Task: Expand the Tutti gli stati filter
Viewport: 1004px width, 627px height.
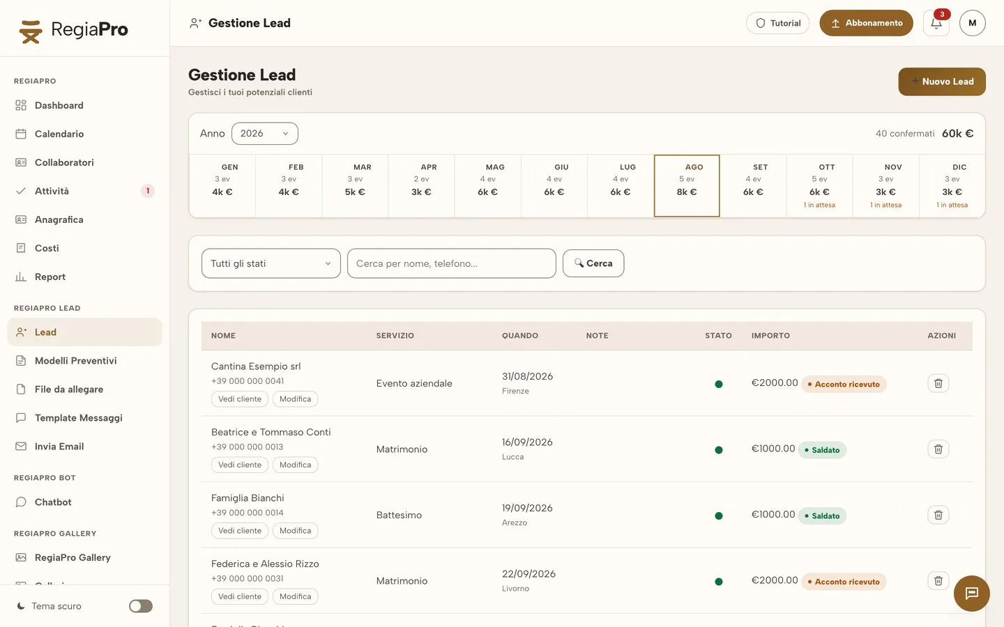Action: click(271, 263)
